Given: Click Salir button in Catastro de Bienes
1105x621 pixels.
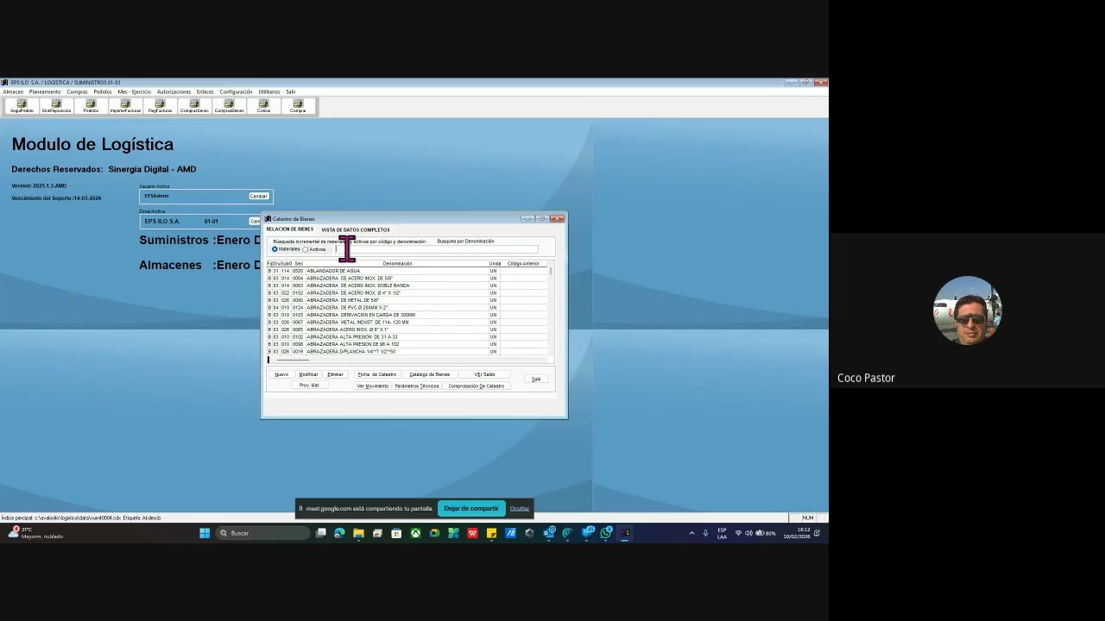Looking at the screenshot, I should 536,379.
